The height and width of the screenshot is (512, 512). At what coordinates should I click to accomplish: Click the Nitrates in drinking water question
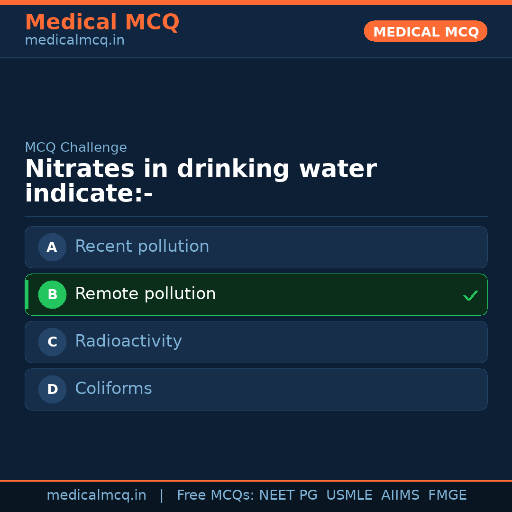coord(201,182)
